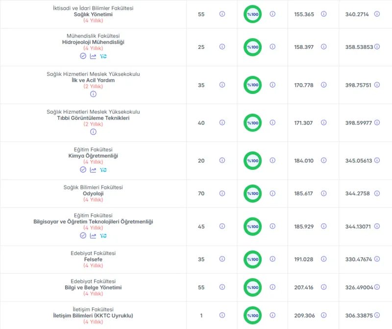The image size is (392, 329).
Task: Click YÖK icon under Bilgisayar ve Öğretim Teknolojileri
Action: 103,235
